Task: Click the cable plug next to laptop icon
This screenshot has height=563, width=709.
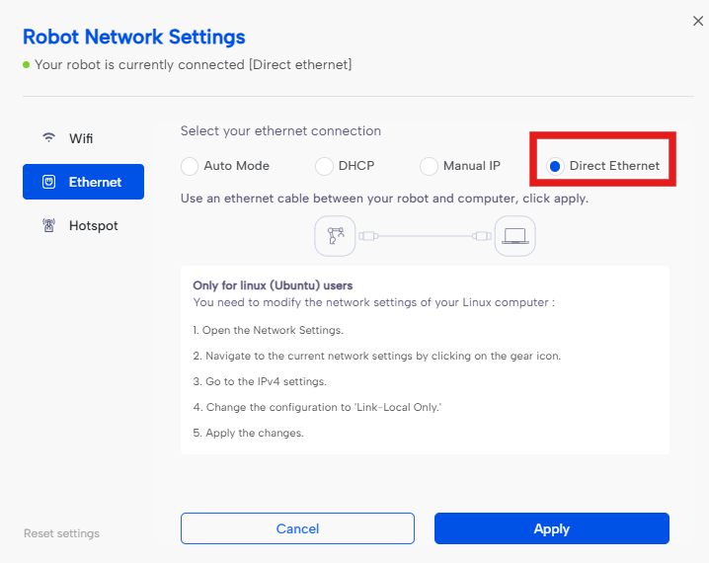Action: click(482, 237)
